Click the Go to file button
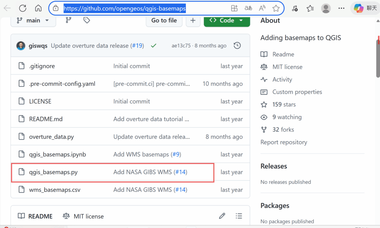Screen dimensions: 380x228 pos(164,20)
